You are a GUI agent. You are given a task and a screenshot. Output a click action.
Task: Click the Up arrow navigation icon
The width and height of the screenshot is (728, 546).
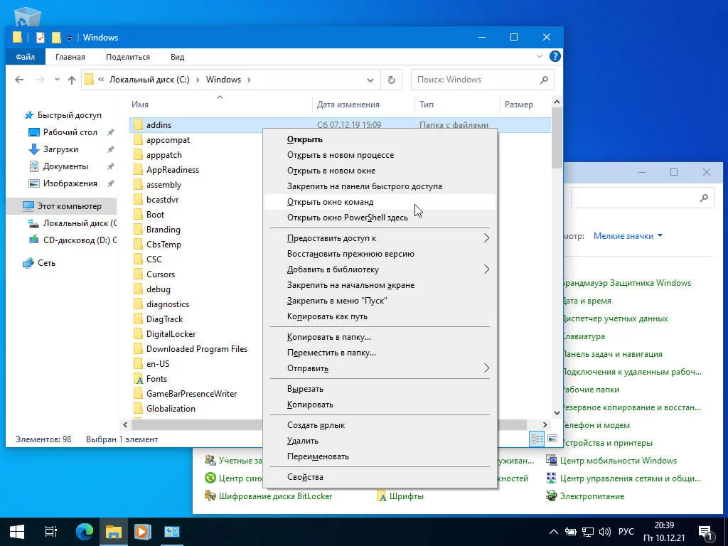tap(72, 80)
